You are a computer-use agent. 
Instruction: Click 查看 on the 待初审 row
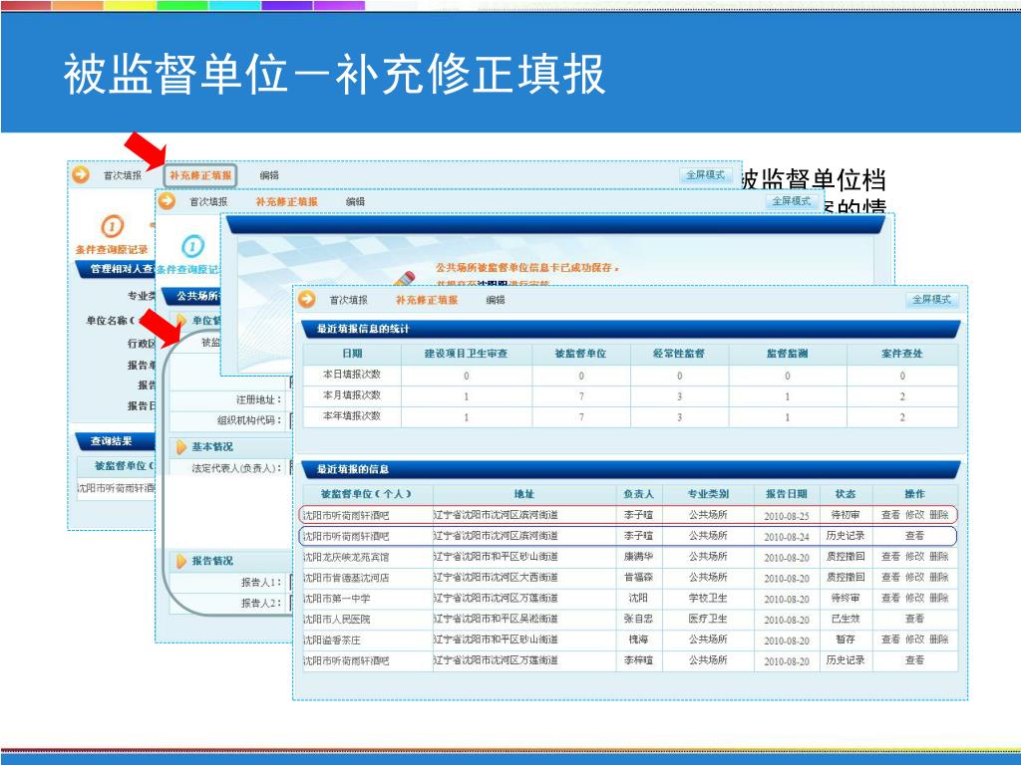coord(890,515)
